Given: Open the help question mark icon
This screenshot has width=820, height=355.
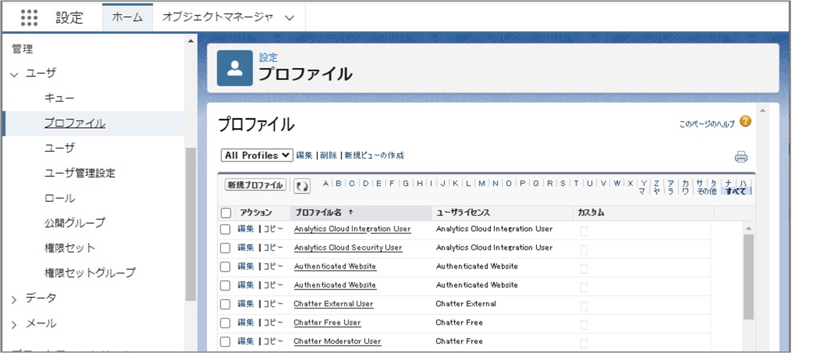Looking at the screenshot, I should (x=745, y=121).
